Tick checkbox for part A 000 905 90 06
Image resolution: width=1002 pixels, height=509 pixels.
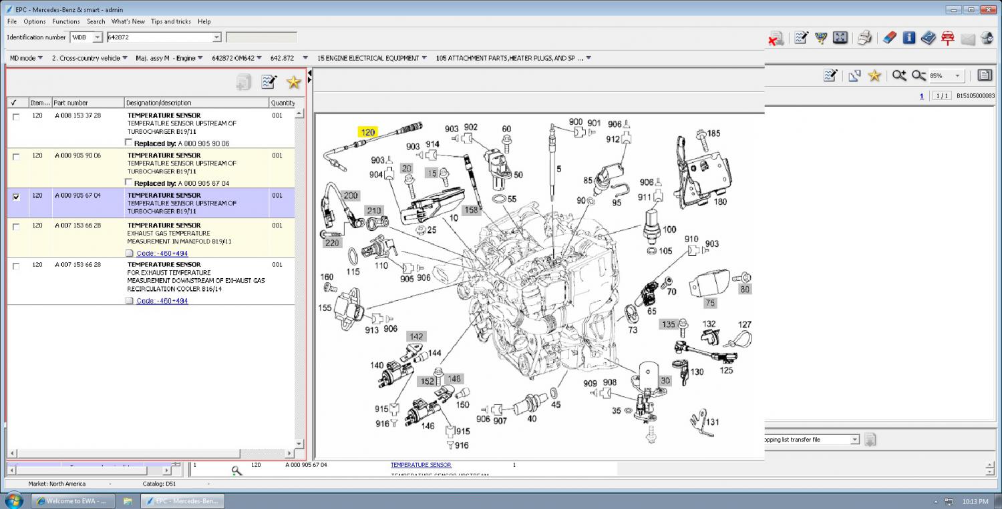click(x=16, y=157)
